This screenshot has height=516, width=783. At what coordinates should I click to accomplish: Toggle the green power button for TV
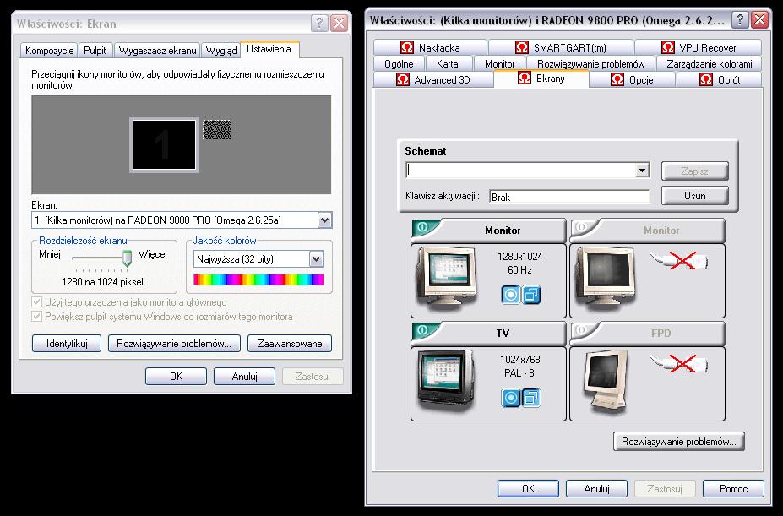[422, 333]
